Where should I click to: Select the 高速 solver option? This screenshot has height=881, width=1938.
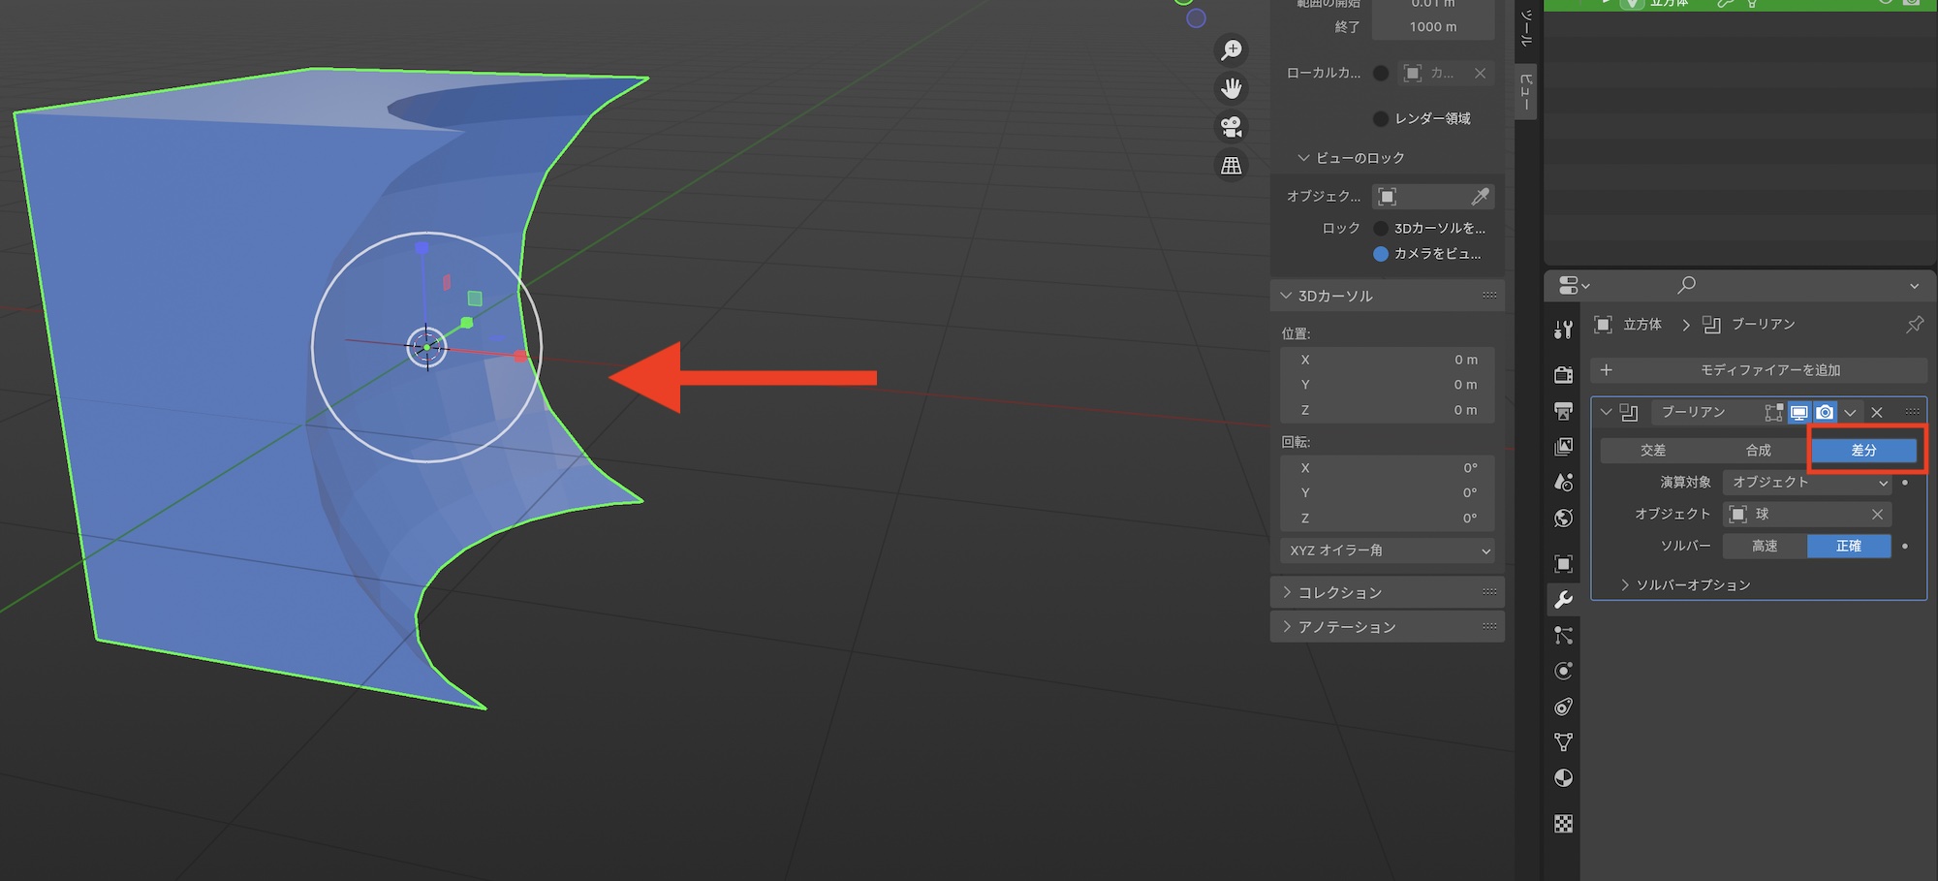coord(1765,547)
